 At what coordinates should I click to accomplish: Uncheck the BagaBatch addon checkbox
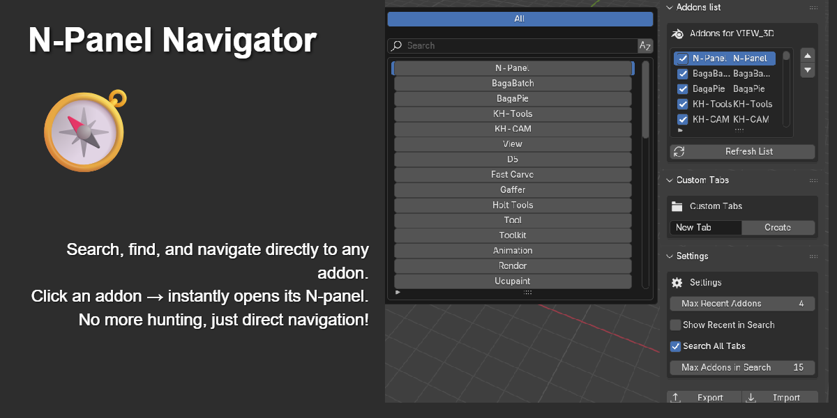coord(683,74)
